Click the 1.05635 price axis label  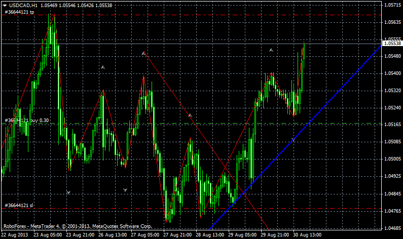coord(392,22)
